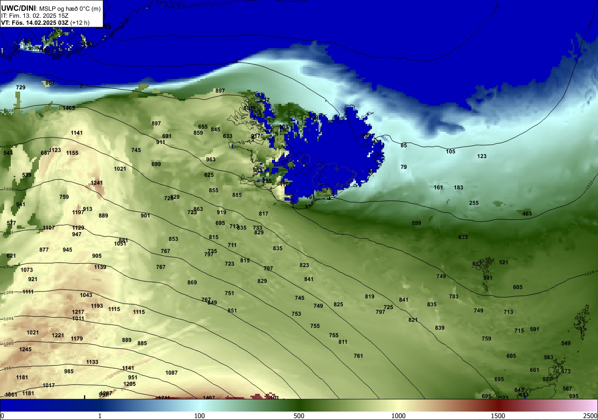Viewport: 598px width, 420px height.
Task: Click the value 707 on the map
Action: (x=268, y=268)
